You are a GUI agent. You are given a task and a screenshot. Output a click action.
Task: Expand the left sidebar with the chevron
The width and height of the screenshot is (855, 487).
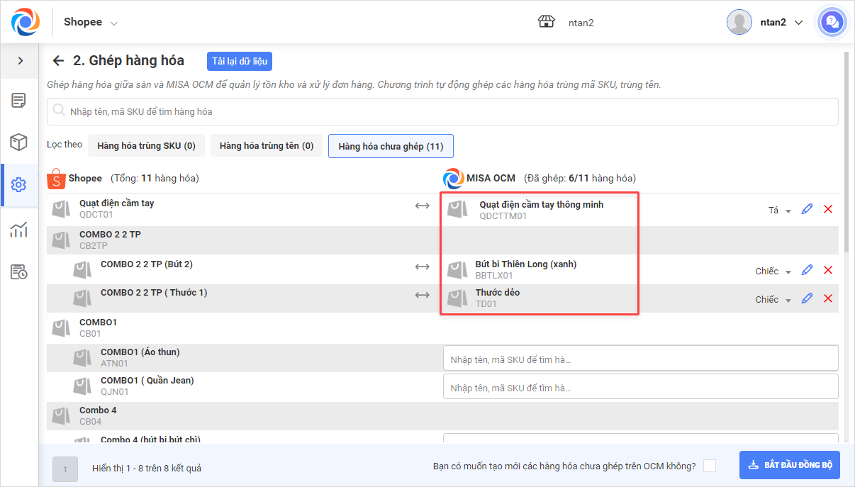click(20, 61)
